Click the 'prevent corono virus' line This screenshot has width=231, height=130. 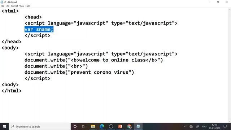point(79,72)
